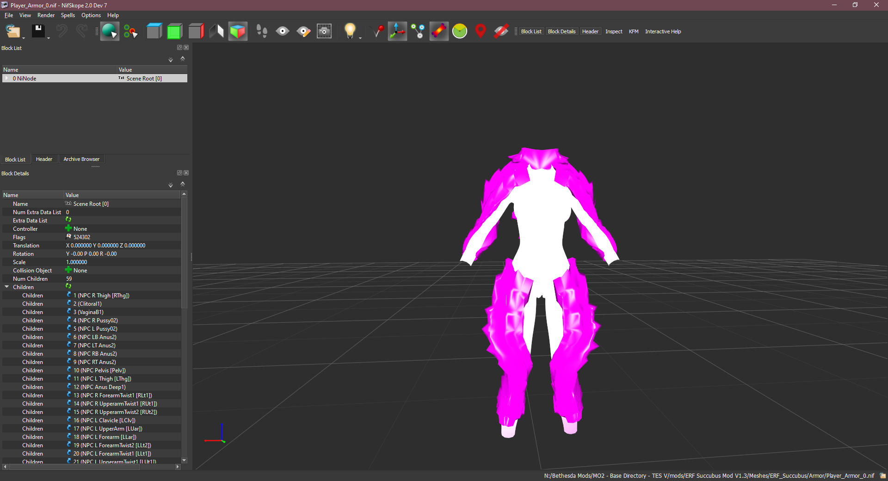
Task: Toggle Show Nodes icon
Action: tap(418, 31)
